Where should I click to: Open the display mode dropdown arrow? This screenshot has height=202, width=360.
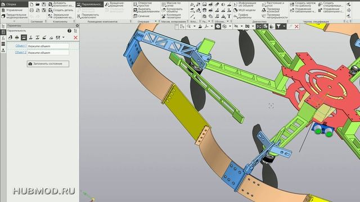(x=230, y=26)
